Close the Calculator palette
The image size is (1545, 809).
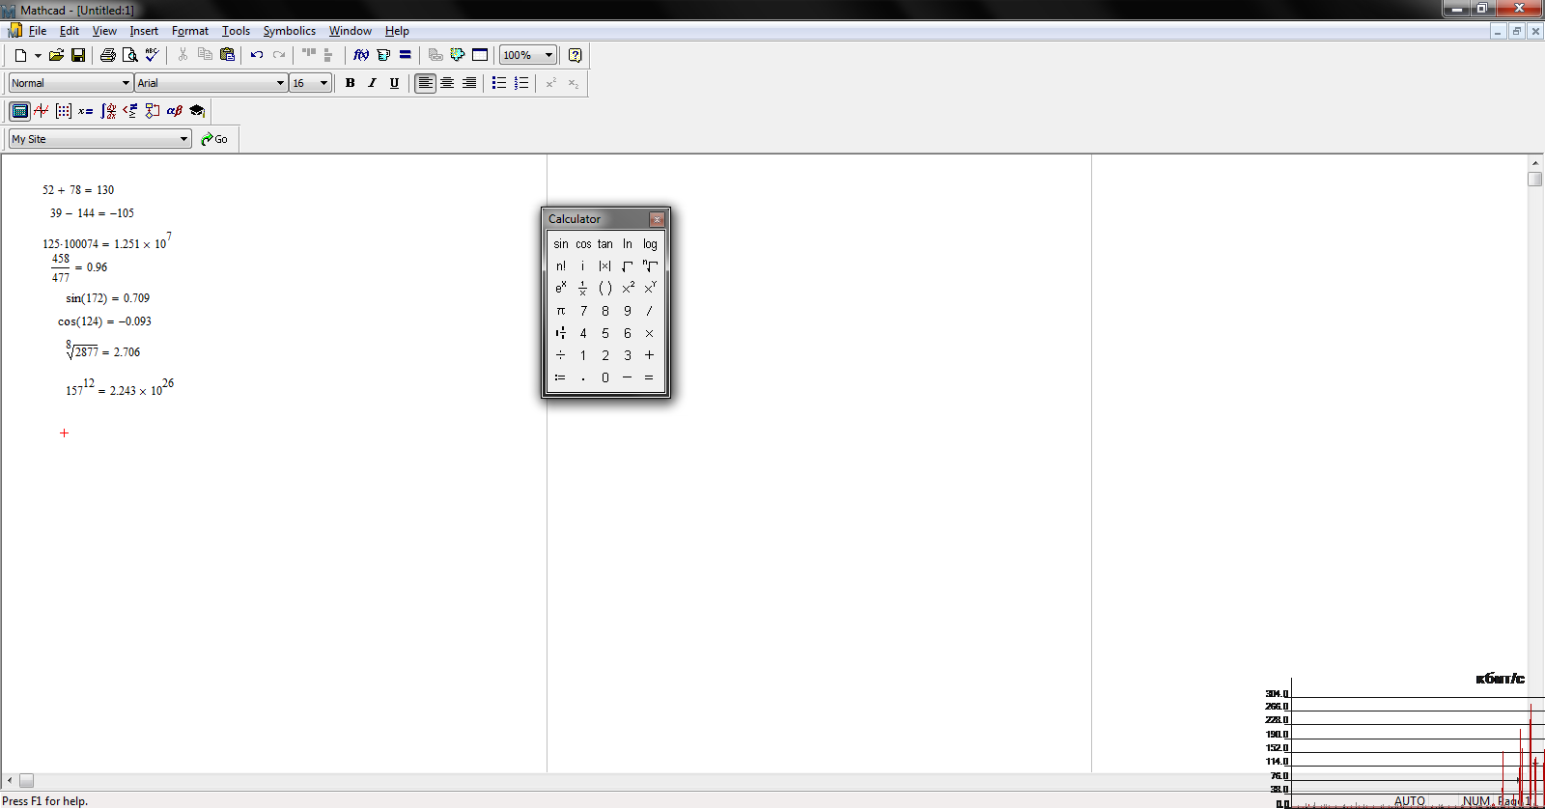click(x=657, y=219)
